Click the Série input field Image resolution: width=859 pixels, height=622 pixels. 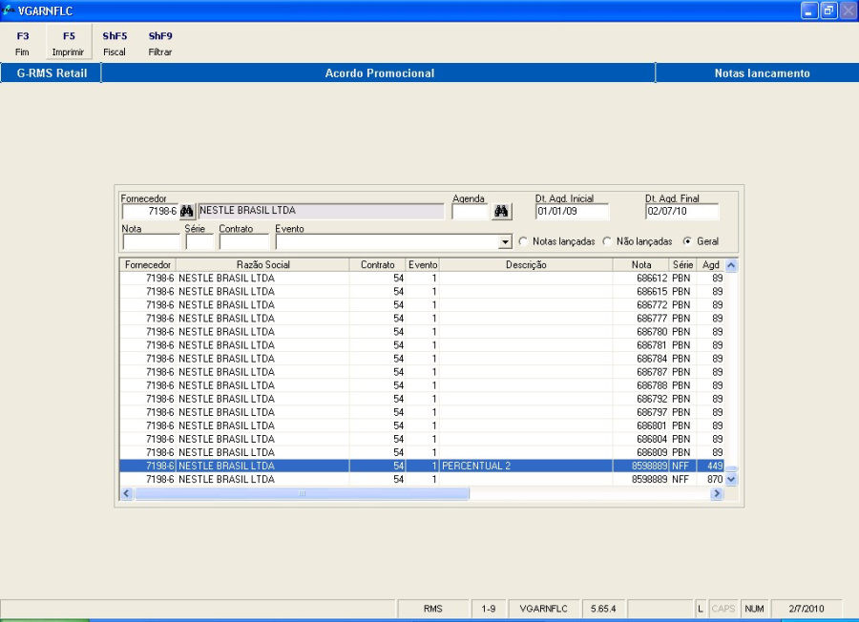tap(199, 242)
